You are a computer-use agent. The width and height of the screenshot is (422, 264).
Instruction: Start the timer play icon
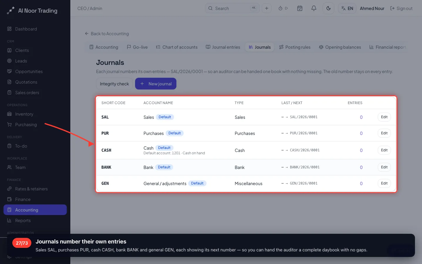(286, 8)
